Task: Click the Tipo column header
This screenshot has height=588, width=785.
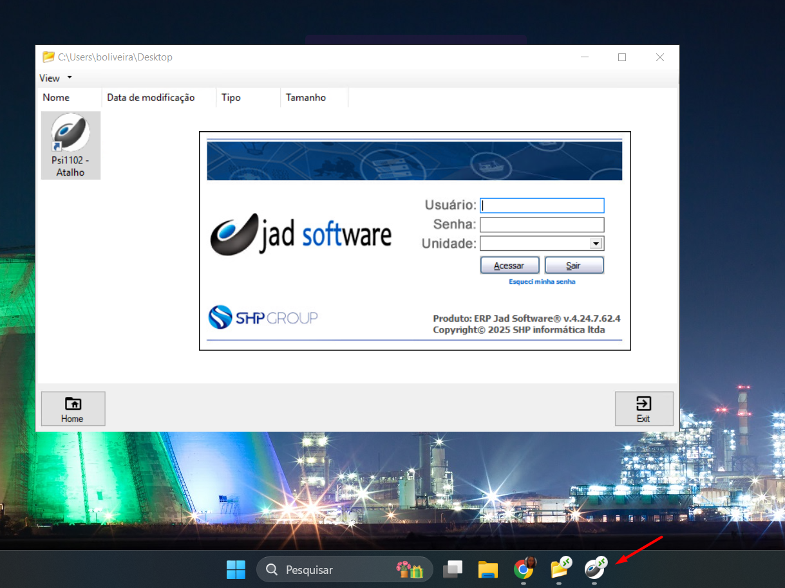Action: click(x=231, y=98)
